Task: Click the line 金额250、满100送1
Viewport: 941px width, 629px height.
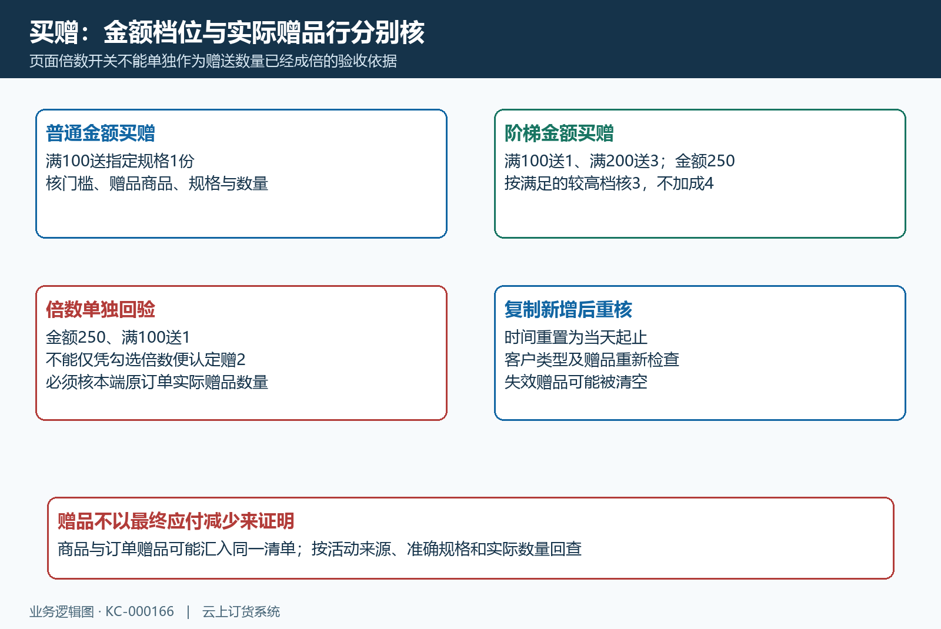Action: pyautogui.click(x=118, y=337)
